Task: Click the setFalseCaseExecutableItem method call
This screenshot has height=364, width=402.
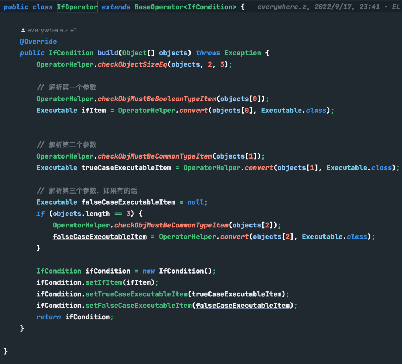Action: (138, 306)
